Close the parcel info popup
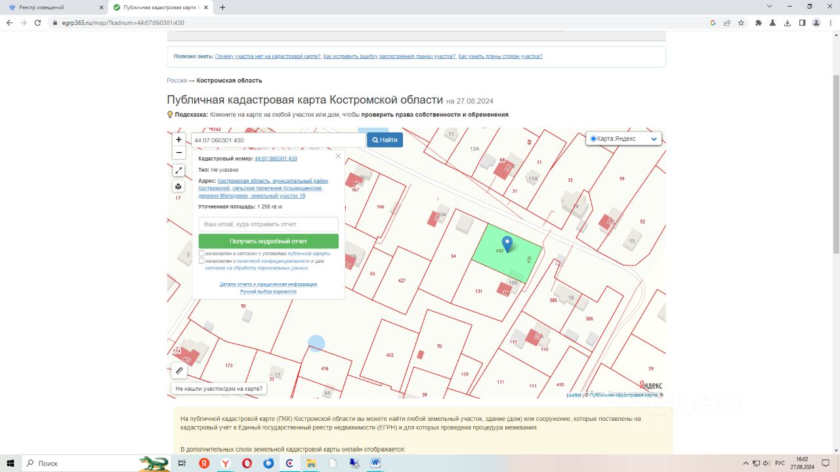 (338, 156)
